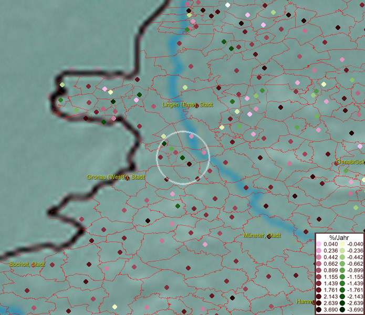Select the Gronau (Westf.), Stadt label
The height and width of the screenshot is (315, 365).
tap(116, 177)
